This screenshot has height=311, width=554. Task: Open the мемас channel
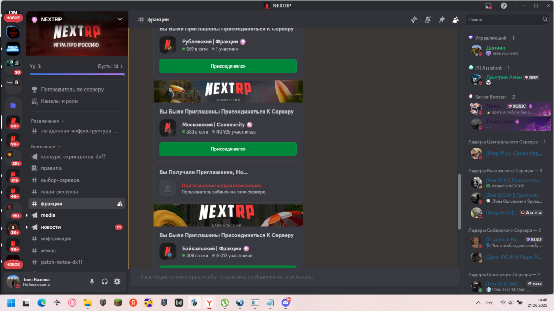[x=77, y=251]
